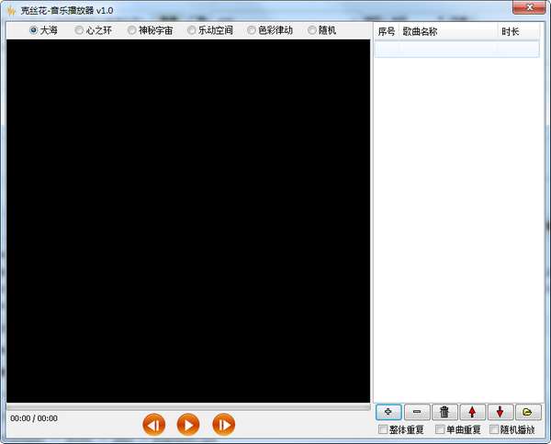
Task: Move song down with red down arrow
Action: [x=500, y=412]
